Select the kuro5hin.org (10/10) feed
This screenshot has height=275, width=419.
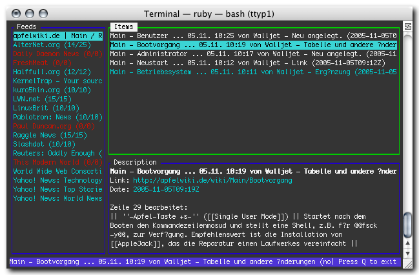click(52, 90)
